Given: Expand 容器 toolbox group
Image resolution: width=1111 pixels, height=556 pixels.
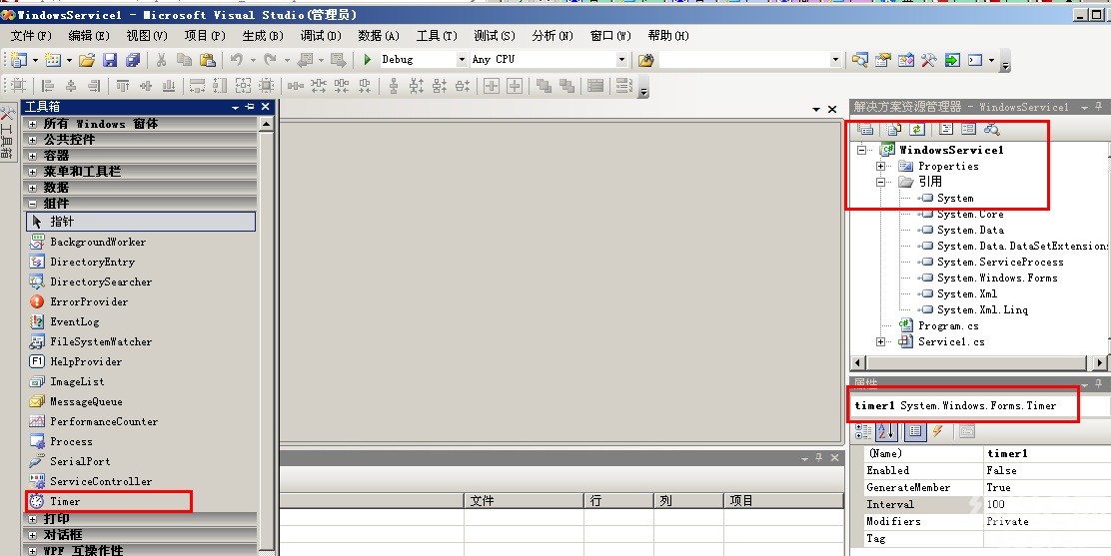Looking at the screenshot, I should pyautogui.click(x=32, y=156).
